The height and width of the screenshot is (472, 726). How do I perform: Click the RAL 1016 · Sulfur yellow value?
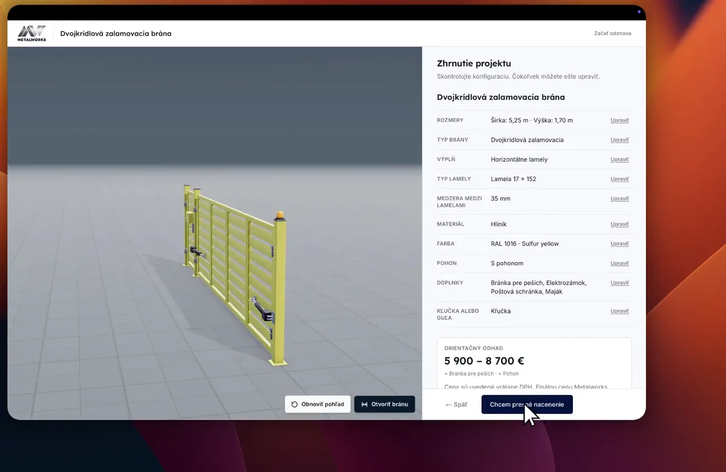[525, 244]
